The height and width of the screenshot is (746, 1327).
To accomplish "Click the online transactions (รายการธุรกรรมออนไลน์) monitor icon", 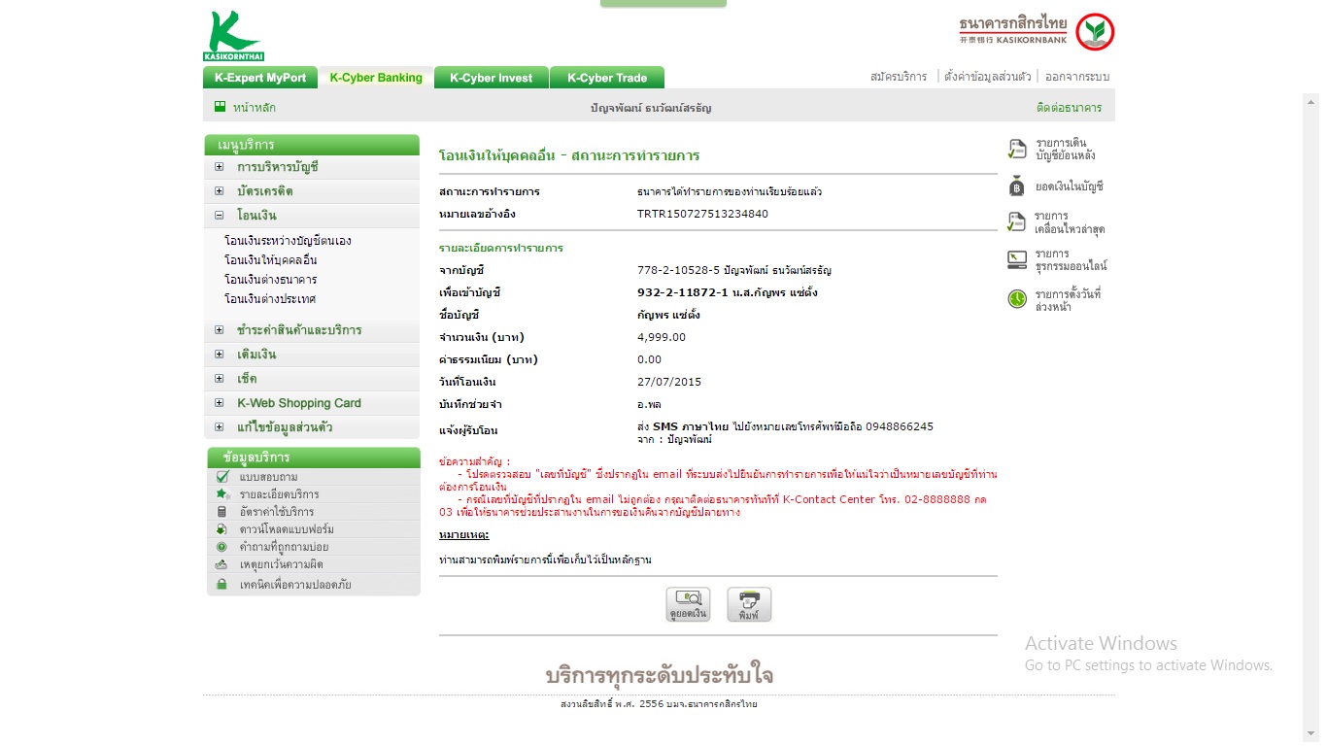I will (x=1017, y=259).
